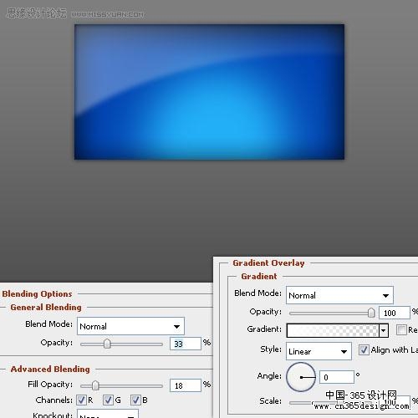Click the General Blending Opacity slider handle
This screenshot has width=418, height=418.
107,344
